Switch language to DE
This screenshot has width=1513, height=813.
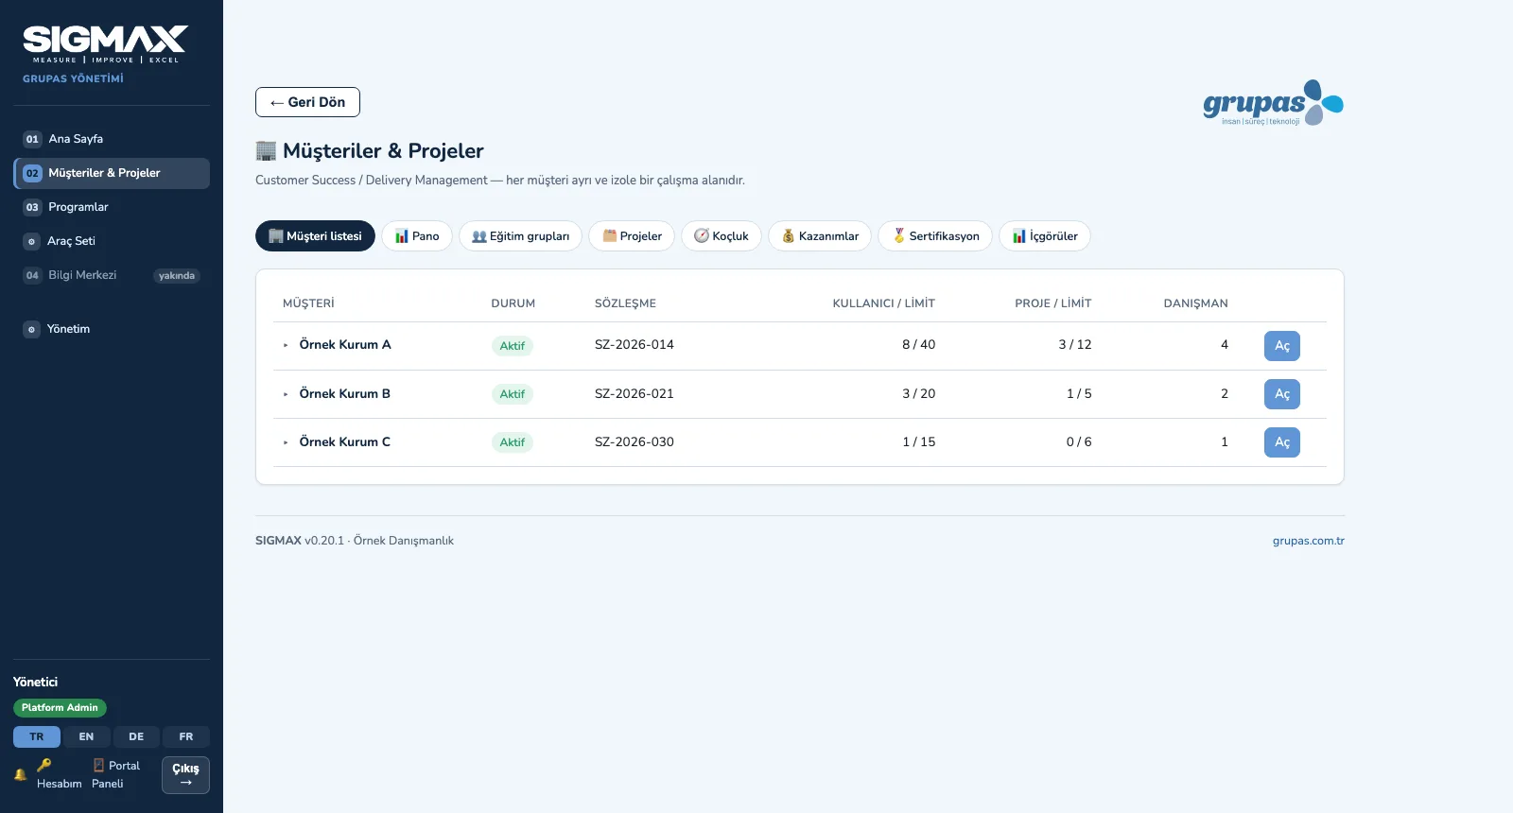(136, 736)
